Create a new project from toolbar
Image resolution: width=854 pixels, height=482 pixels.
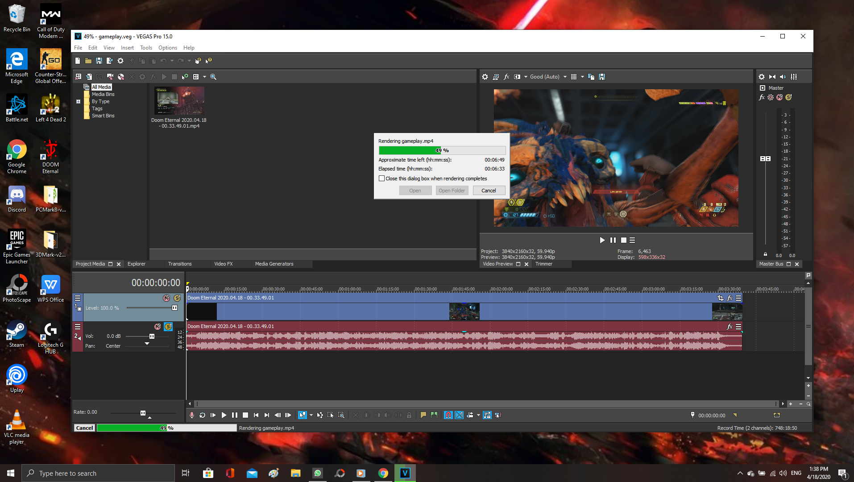(78, 61)
